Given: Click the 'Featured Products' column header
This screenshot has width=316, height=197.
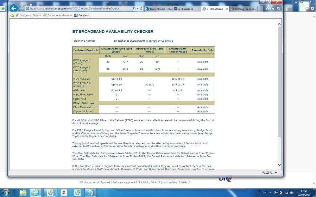Looking at the screenshot, I should click(x=86, y=50).
